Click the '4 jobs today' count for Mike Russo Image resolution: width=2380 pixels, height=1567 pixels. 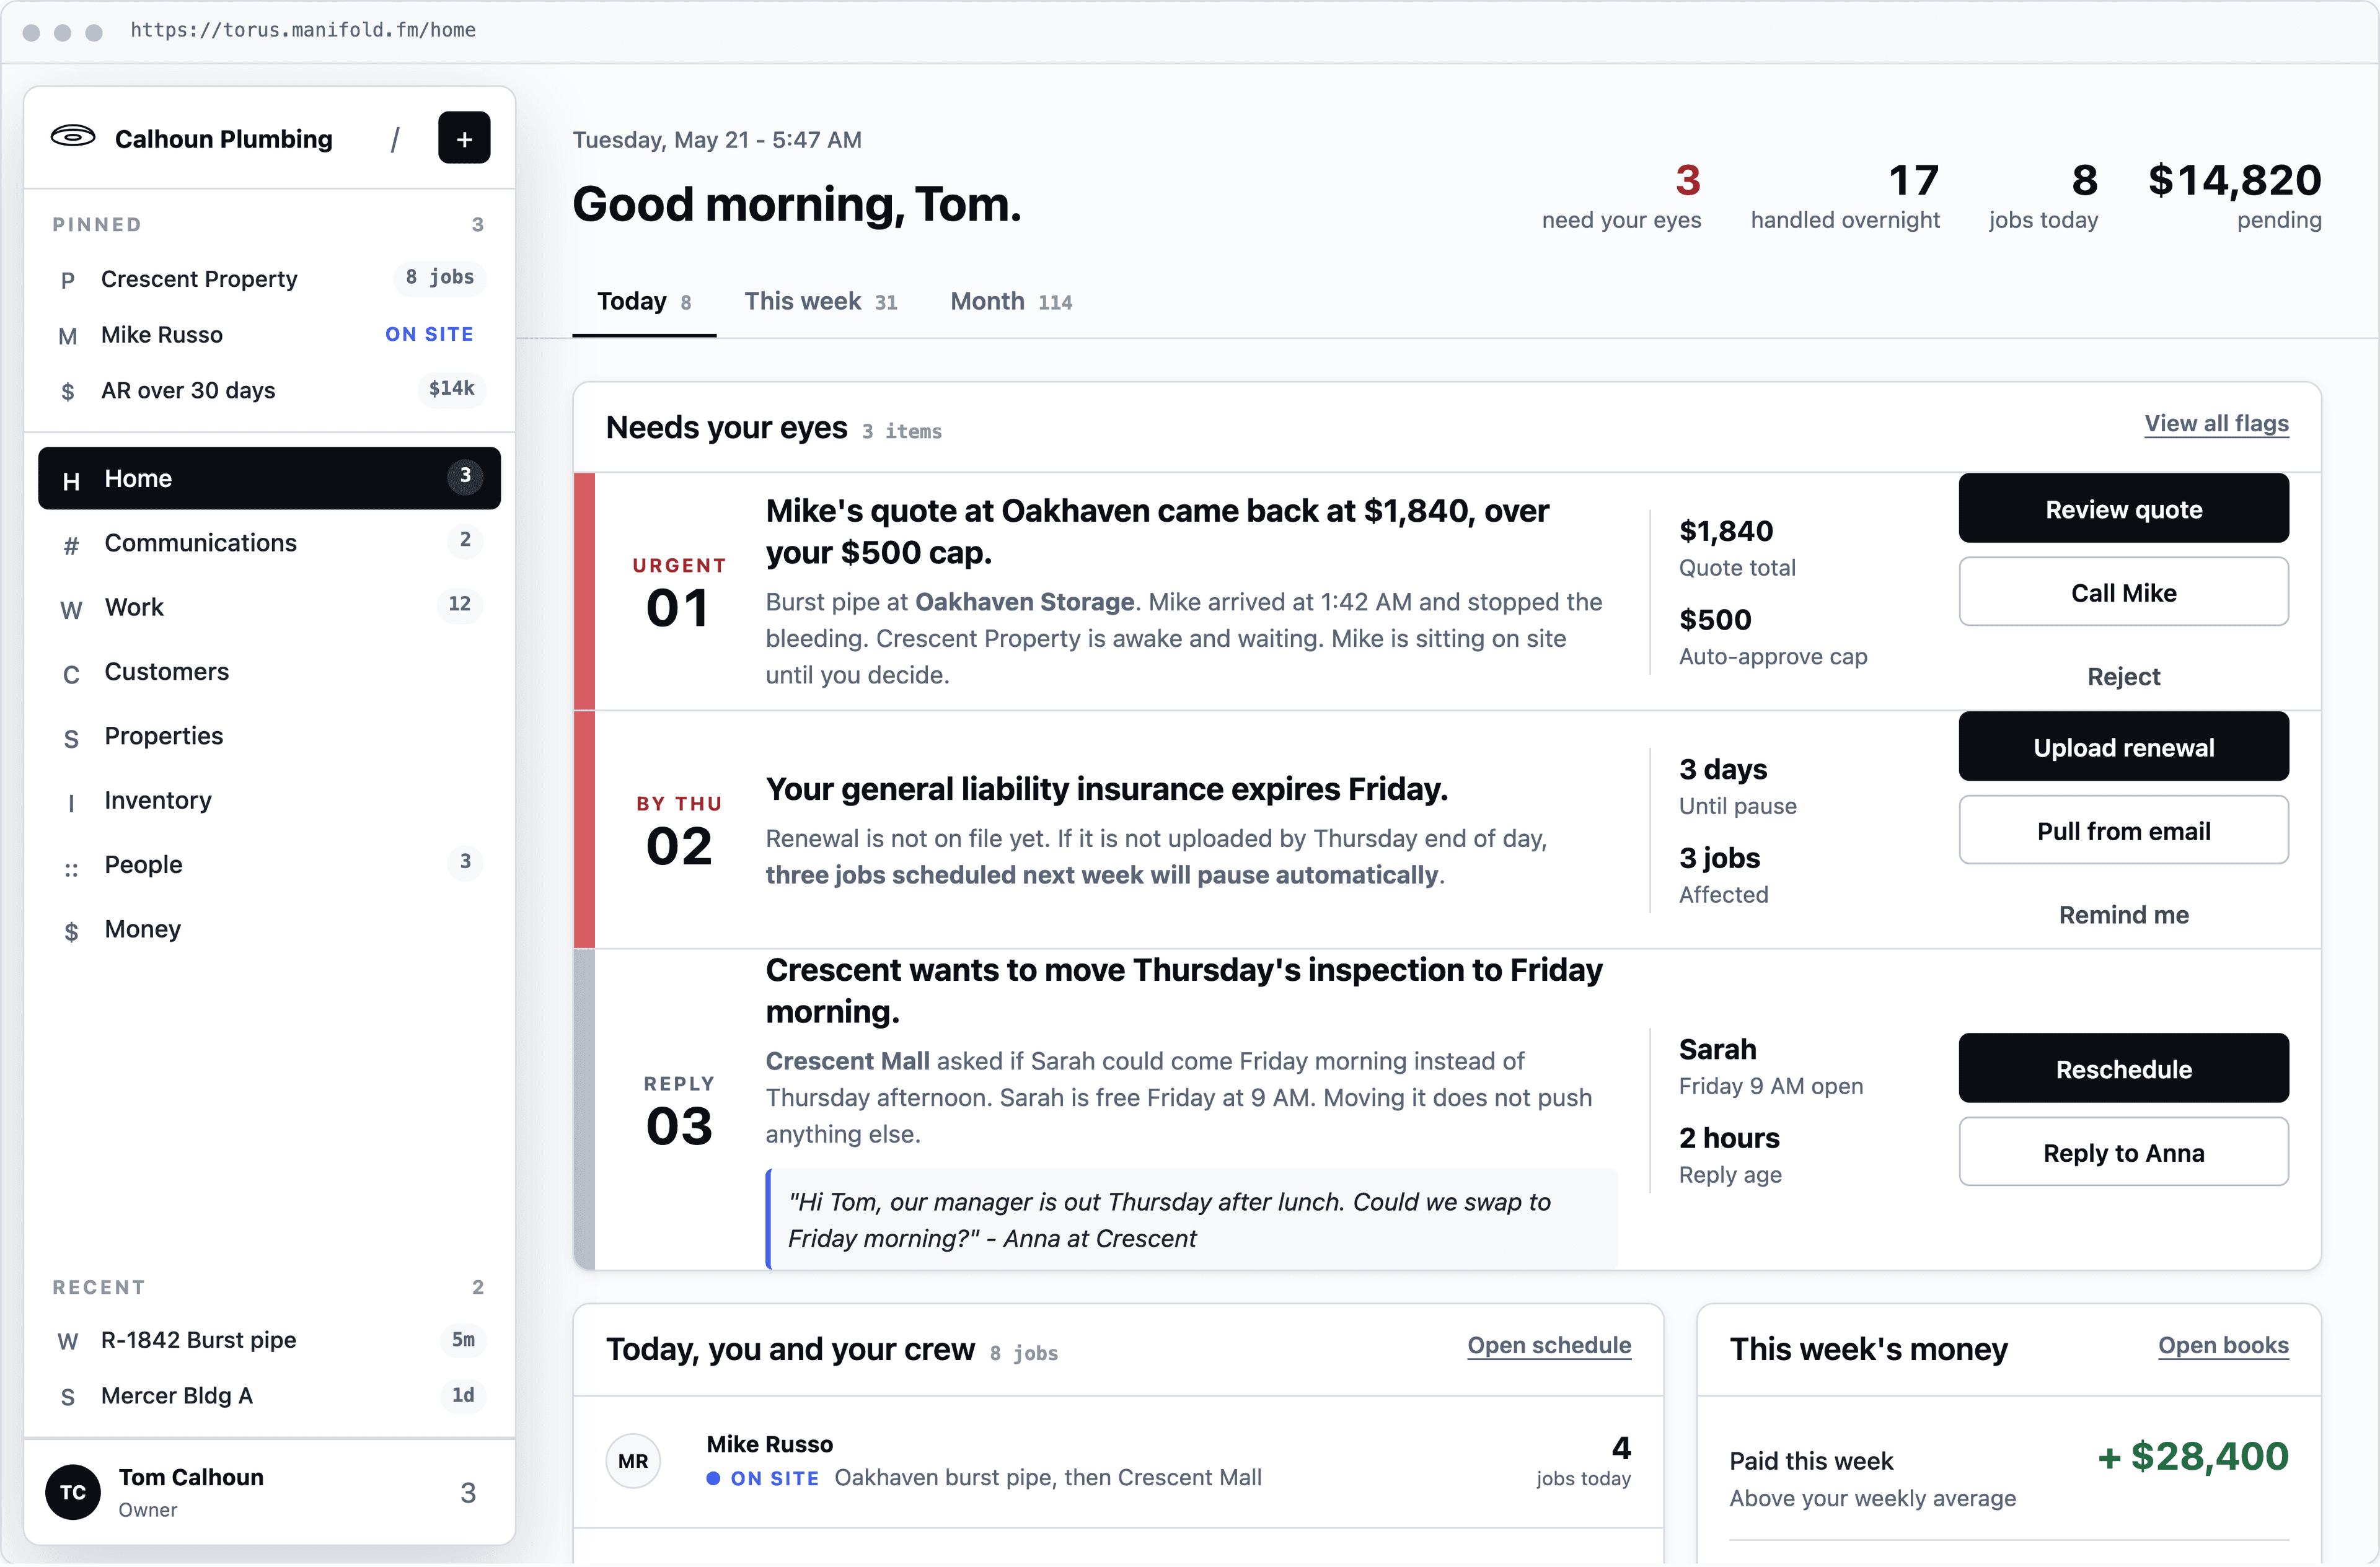[1583, 1461]
